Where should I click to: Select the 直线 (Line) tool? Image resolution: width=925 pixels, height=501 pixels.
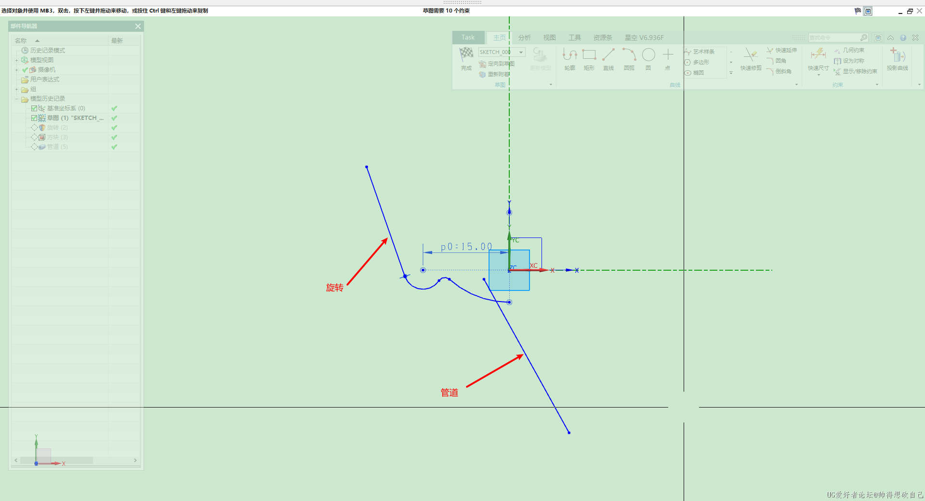(608, 55)
